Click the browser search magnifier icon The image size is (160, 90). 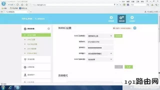coord(148,5)
